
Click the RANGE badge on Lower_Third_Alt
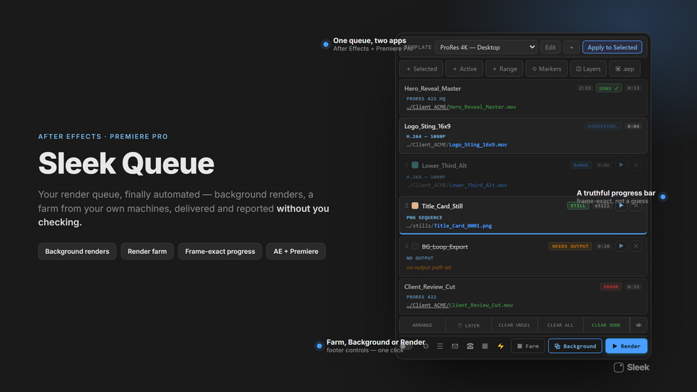580,165
